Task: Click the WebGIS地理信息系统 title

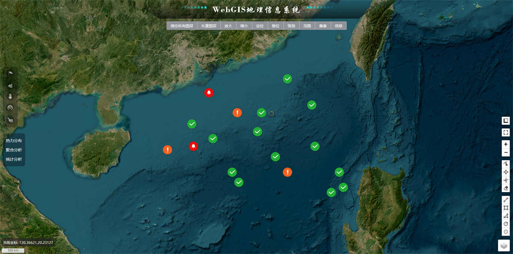Action: (x=256, y=9)
